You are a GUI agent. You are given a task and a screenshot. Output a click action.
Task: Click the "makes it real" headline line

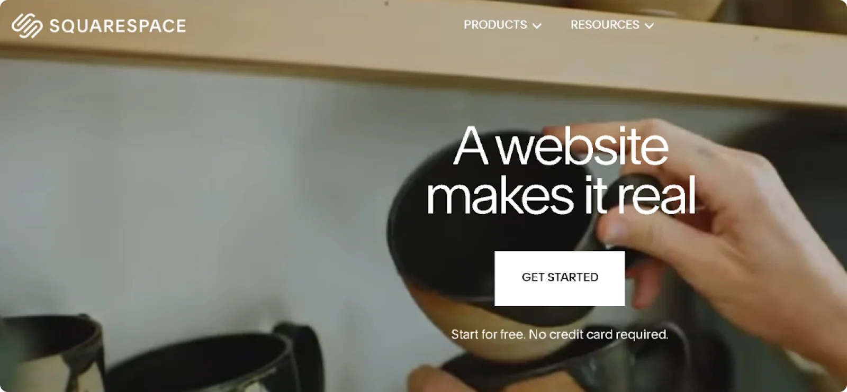click(x=561, y=195)
